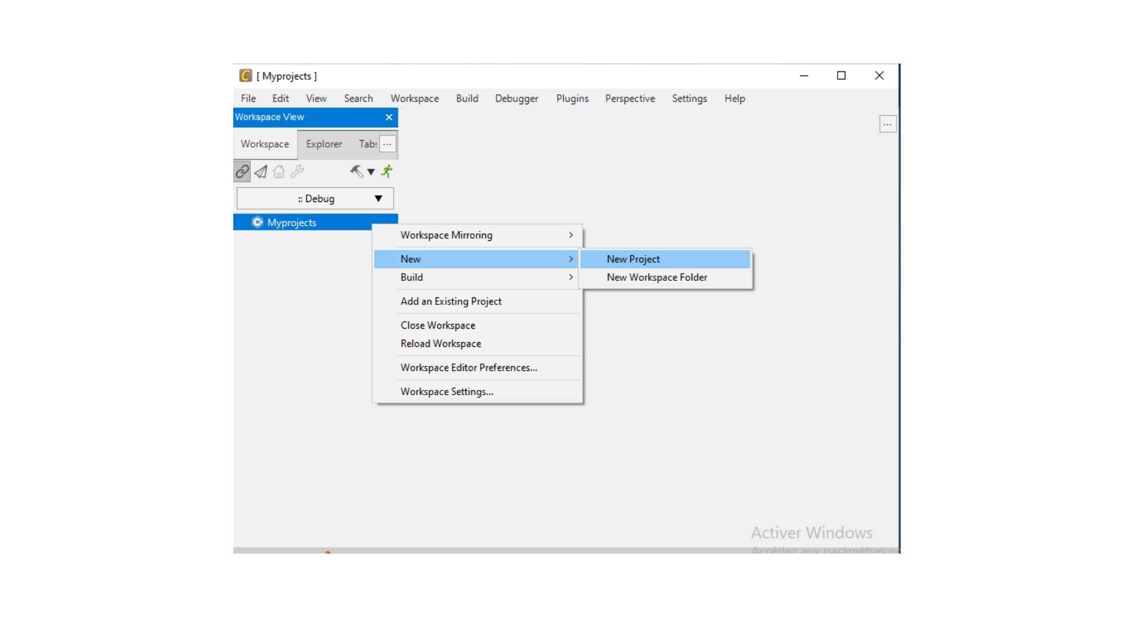The width and height of the screenshot is (1131, 636).
Task: Toggle the link editor icon in workspace toolbar
Action: tap(242, 171)
